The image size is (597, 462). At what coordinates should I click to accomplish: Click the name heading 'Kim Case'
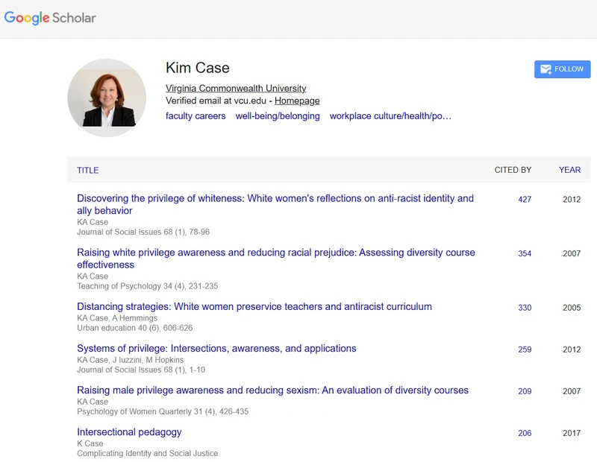tap(197, 68)
